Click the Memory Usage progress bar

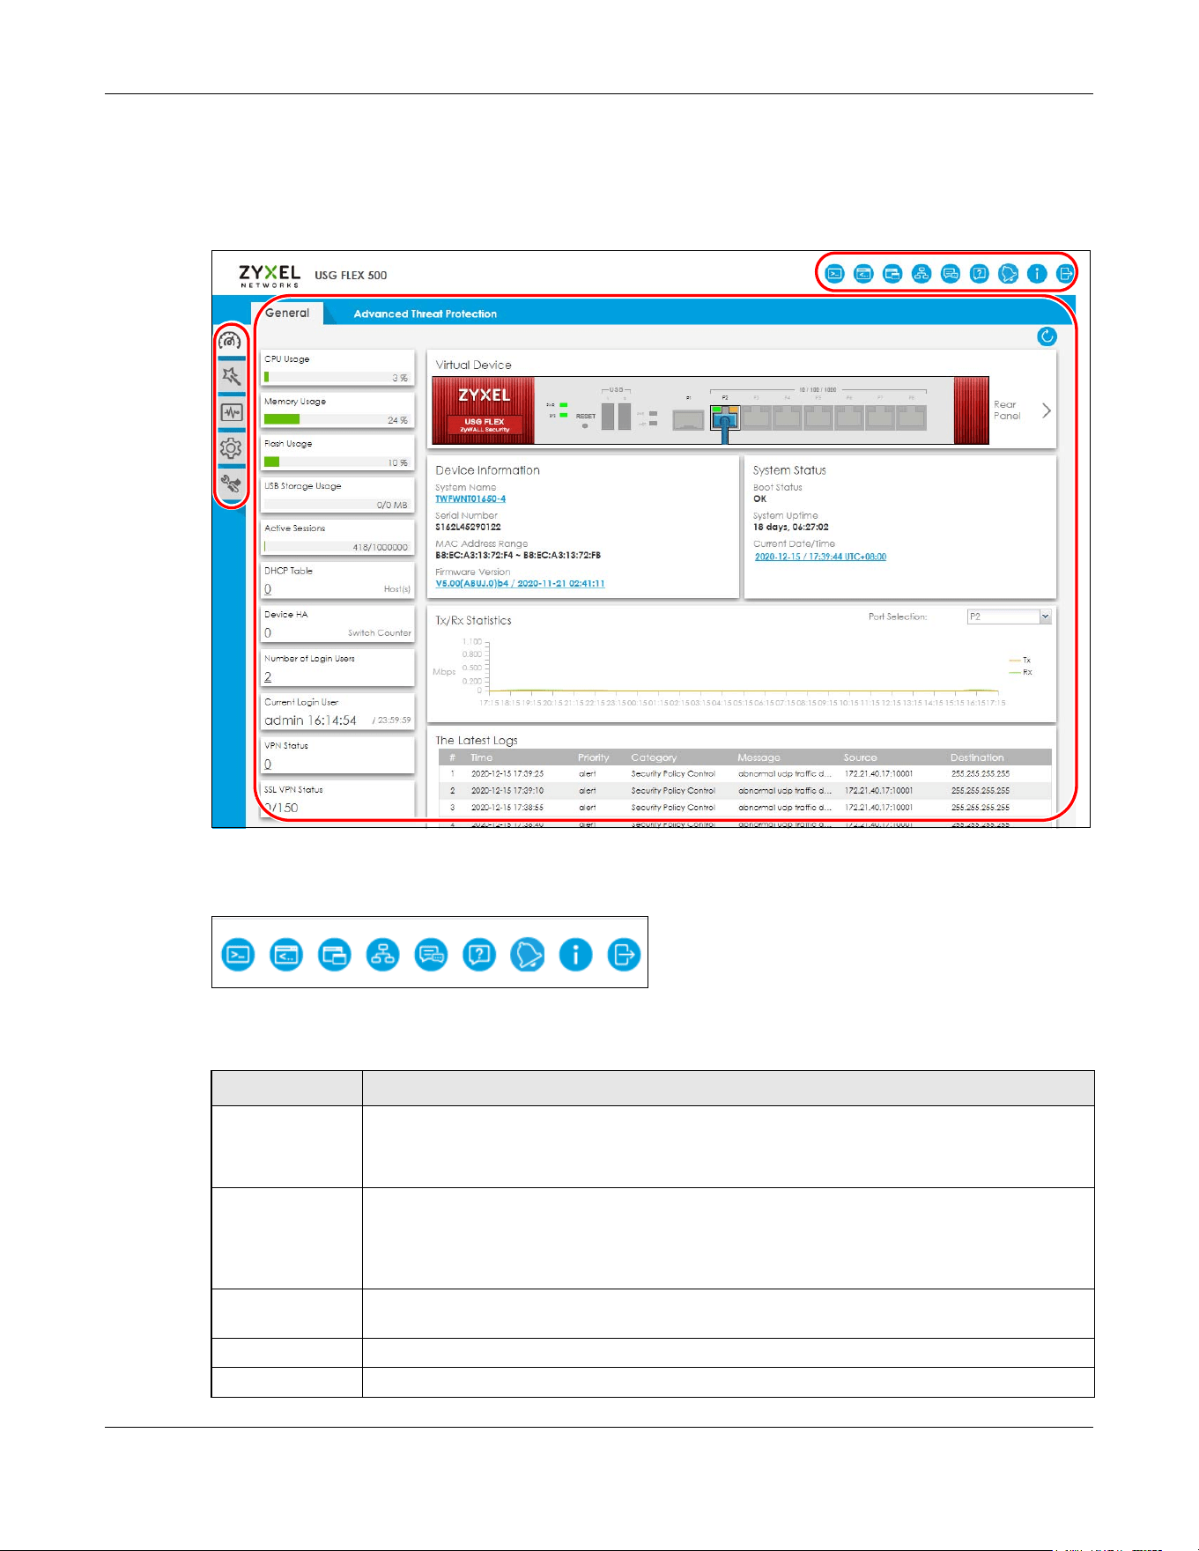[x=337, y=419]
